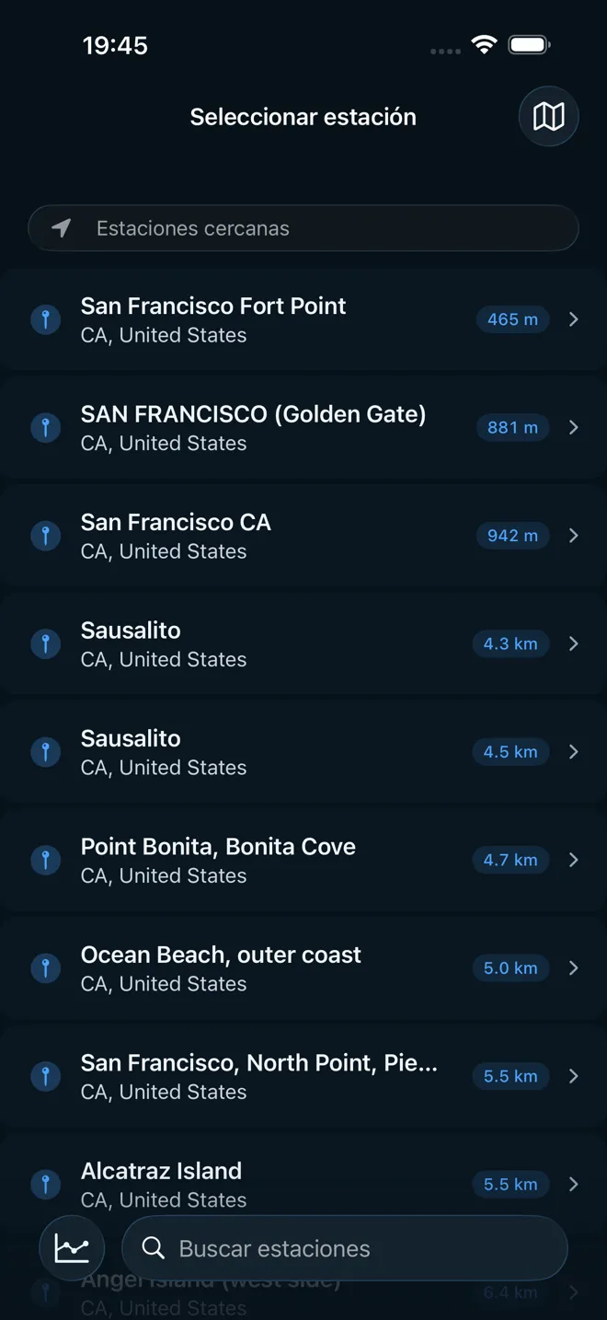Open the tide chart icon at bottom left
The width and height of the screenshot is (607, 1320).
point(72,1247)
